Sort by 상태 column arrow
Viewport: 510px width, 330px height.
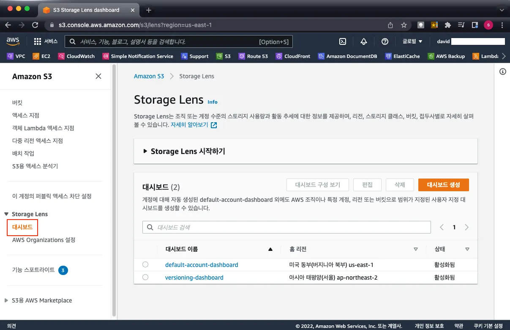pyautogui.click(x=467, y=249)
